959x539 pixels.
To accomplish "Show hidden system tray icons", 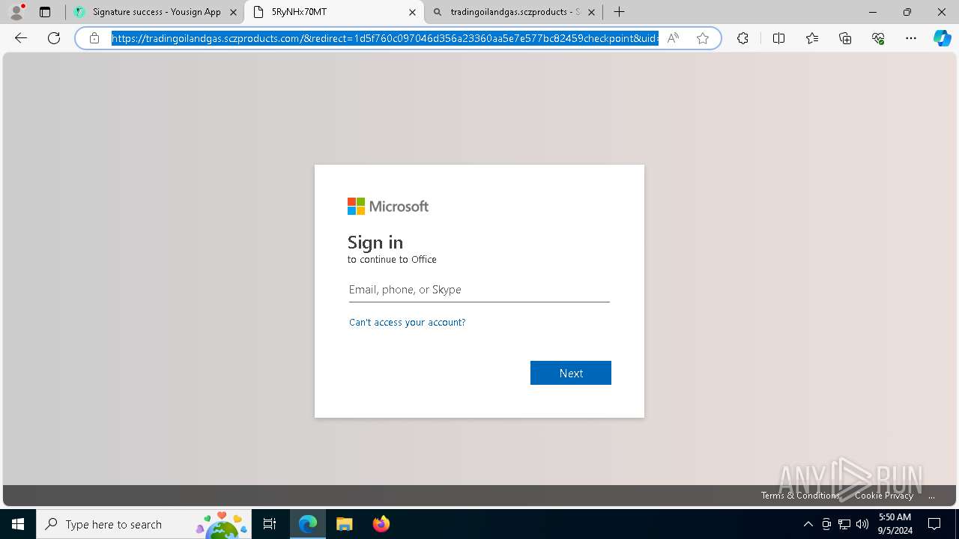I will coord(808,524).
